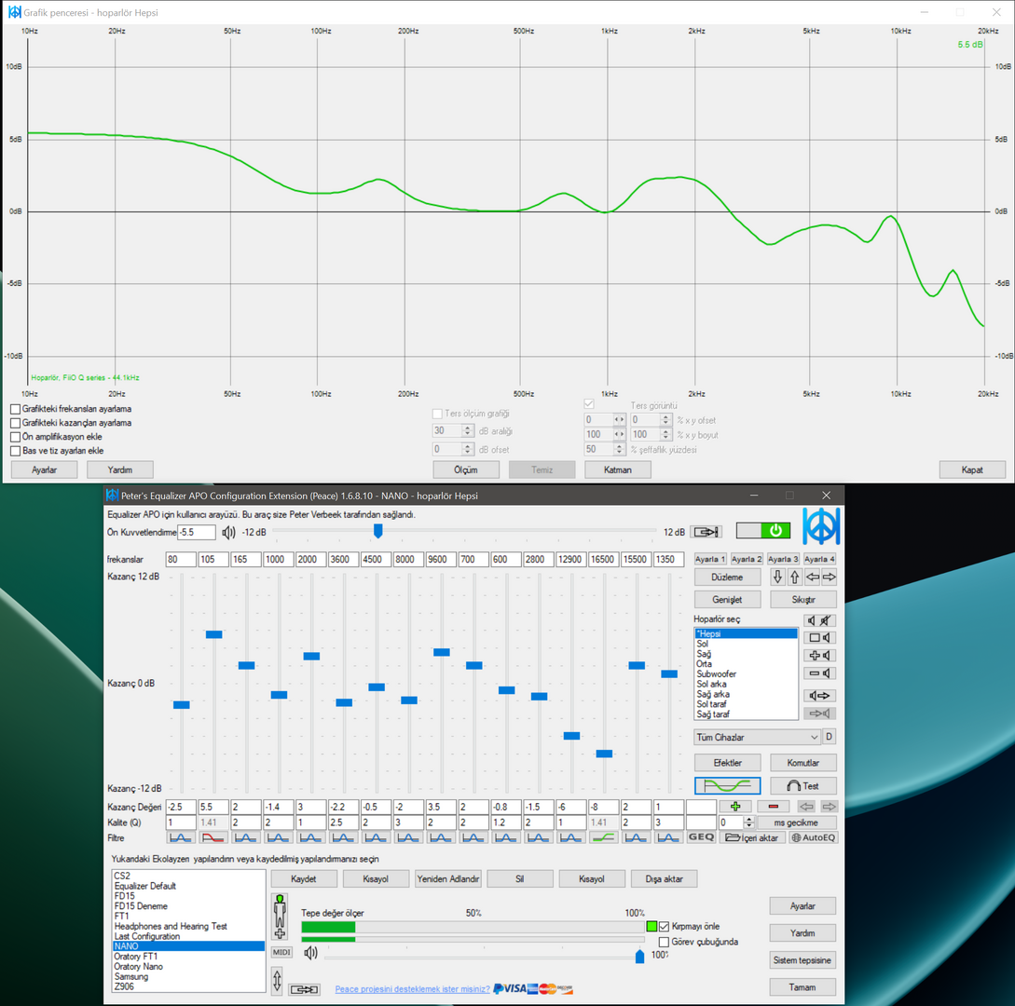Screen dimensions: 1015x1006
Task: Click the red low shelf filter icon for 105 Hz
Action: 213,837
